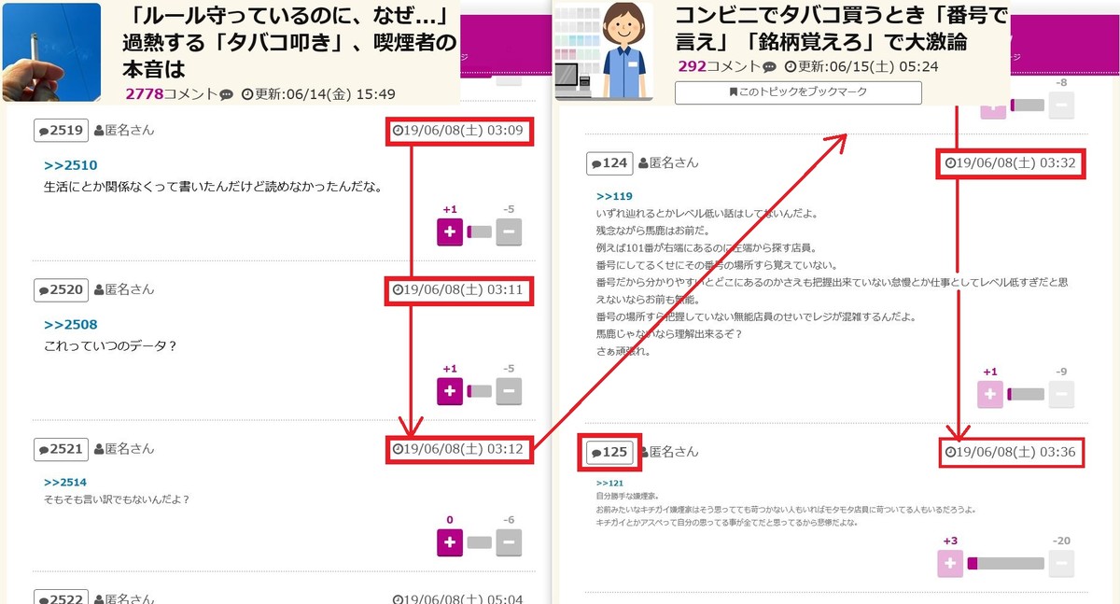The width and height of the screenshot is (1120, 604).
Task: Follow the >>121 anchor in comment 125
Action: (x=609, y=484)
